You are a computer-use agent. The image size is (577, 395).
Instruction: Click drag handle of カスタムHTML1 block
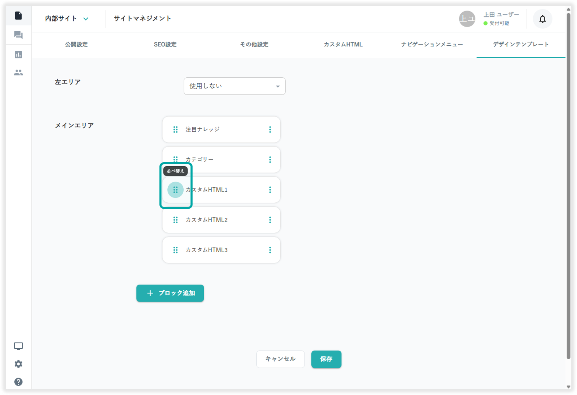(175, 190)
